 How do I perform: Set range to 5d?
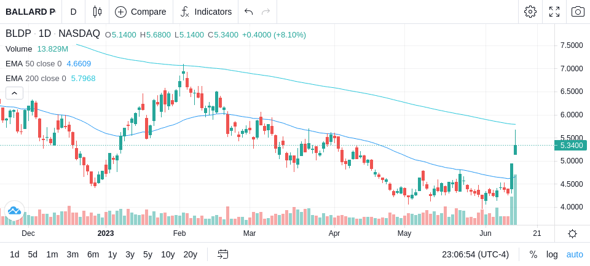pyautogui.click(x=33, y=255)
